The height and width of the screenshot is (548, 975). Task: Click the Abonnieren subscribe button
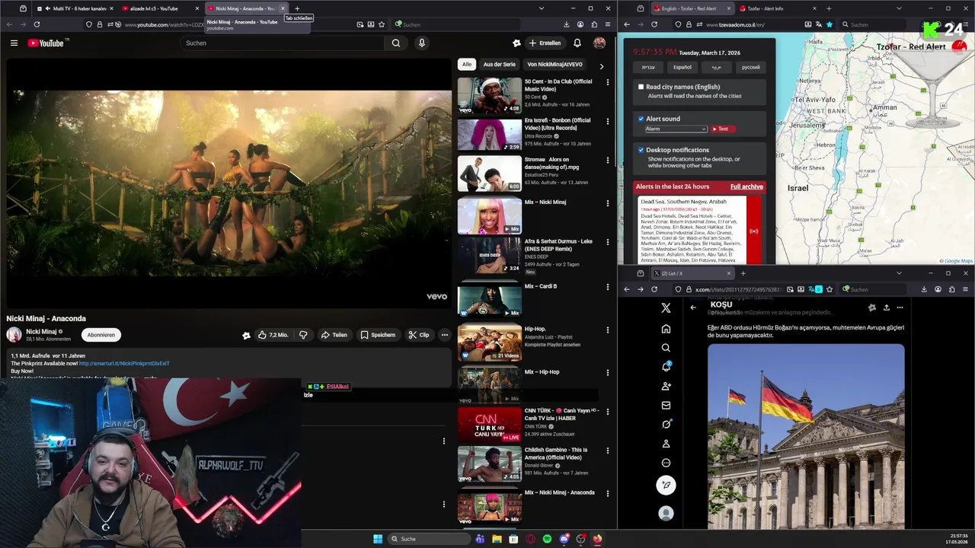coord(101,335)
